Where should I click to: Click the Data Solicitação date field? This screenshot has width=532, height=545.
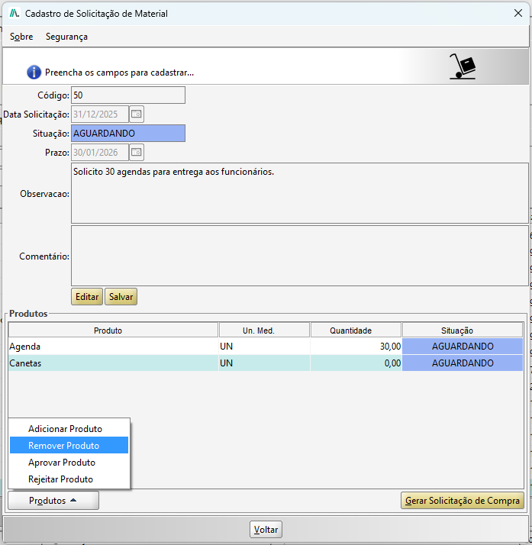100,114
